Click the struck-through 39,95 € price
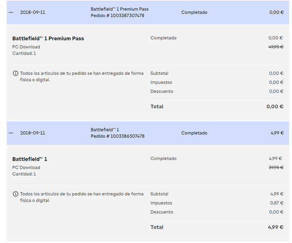292x243 pixels. tap(276, 167)
